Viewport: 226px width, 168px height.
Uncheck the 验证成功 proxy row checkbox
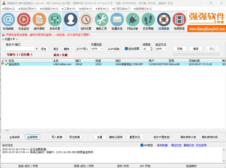tap(2, 64)
